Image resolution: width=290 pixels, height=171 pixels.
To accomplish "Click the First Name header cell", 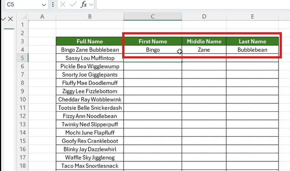I will click(x=153, y=41).
